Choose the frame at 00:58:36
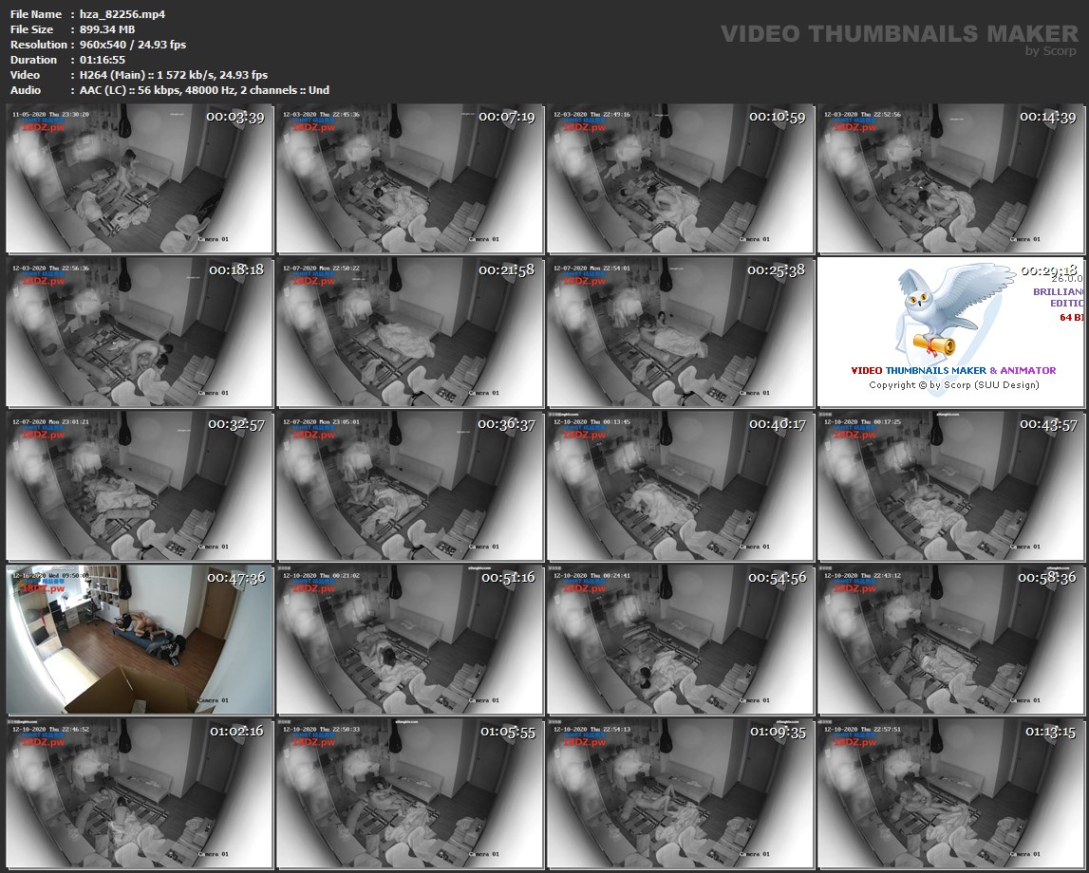 click(x=950, y=640)
